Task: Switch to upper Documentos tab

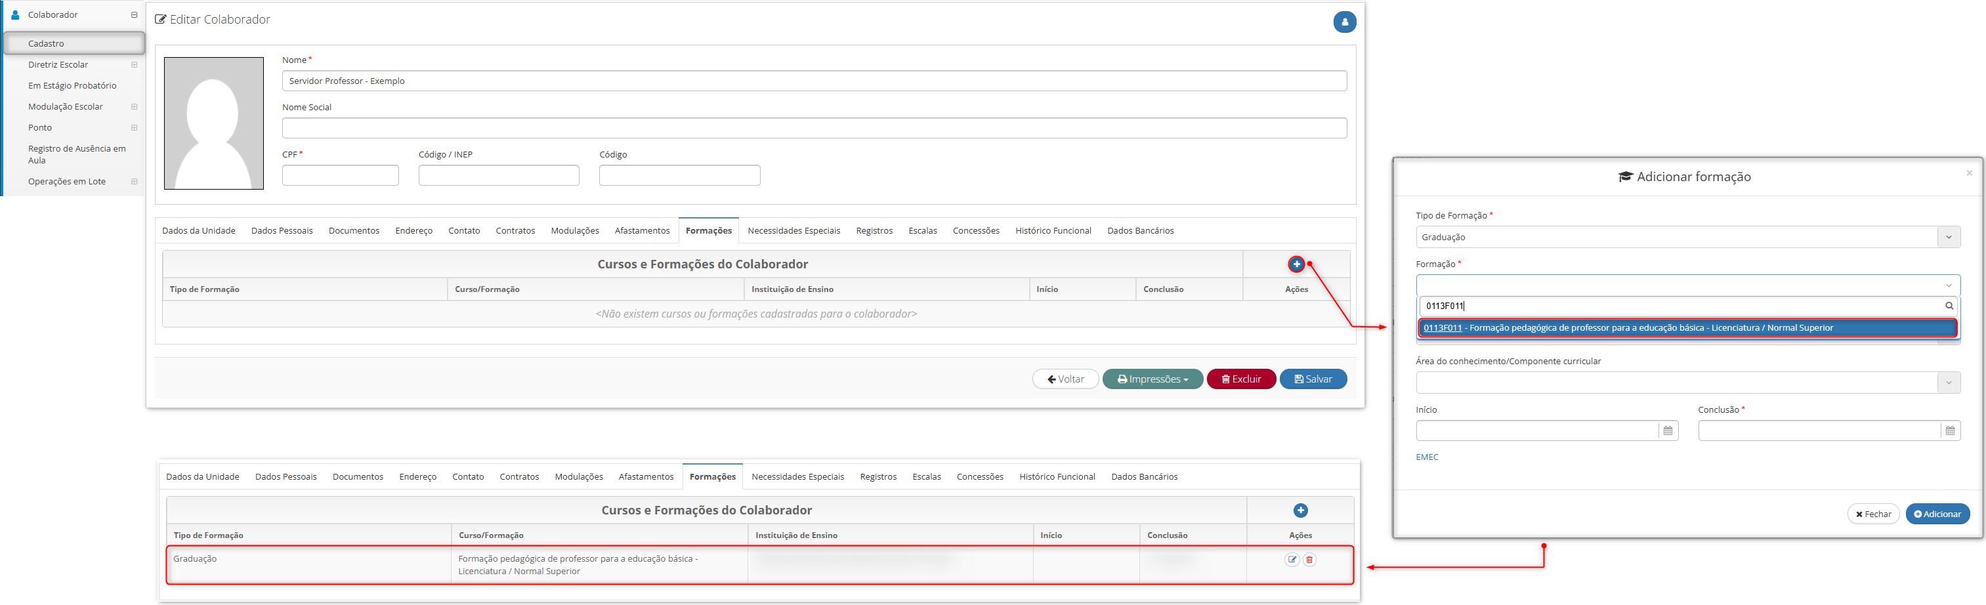Action: (x=354, y=230)
